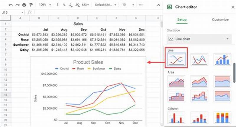The height and width of the screenshot is (127, 236).
Task: Select column D header
Action: 78,18
